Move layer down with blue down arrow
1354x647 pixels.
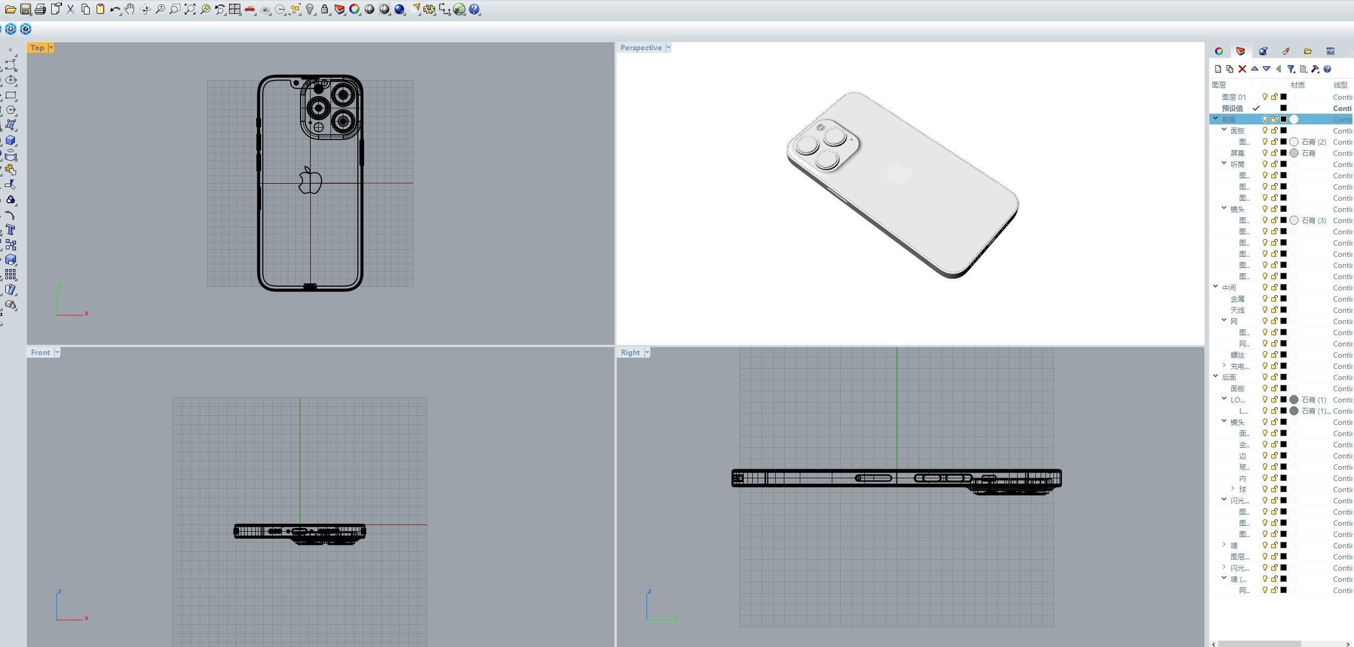(x=1266, y=69)
